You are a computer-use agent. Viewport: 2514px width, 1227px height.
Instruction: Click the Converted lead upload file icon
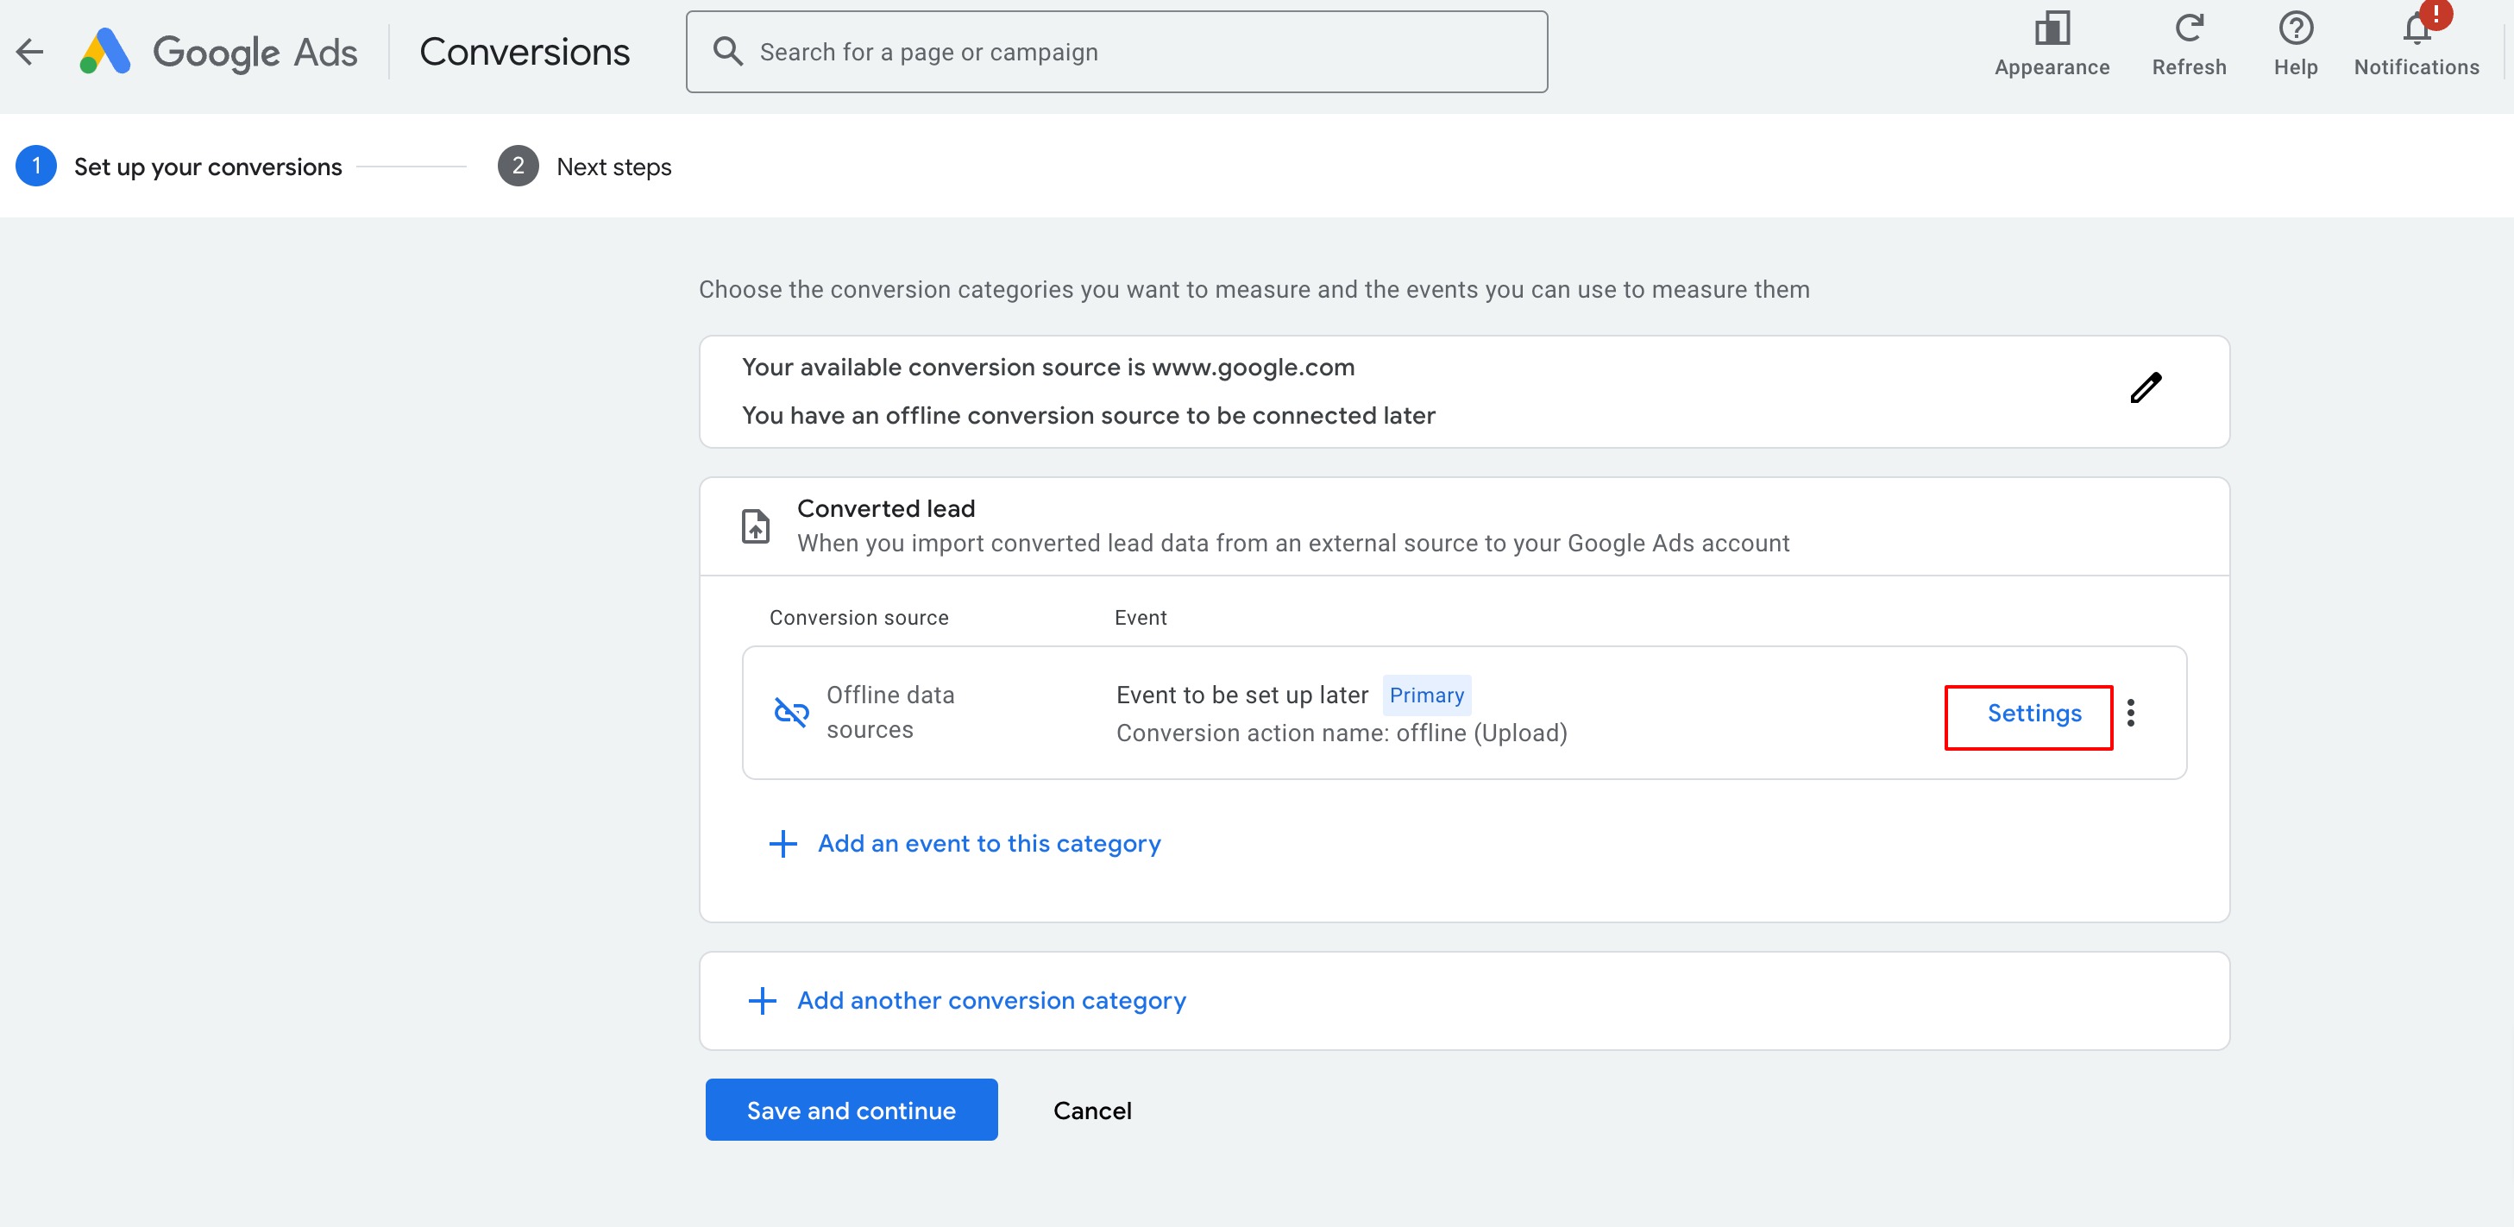point(756,526)
